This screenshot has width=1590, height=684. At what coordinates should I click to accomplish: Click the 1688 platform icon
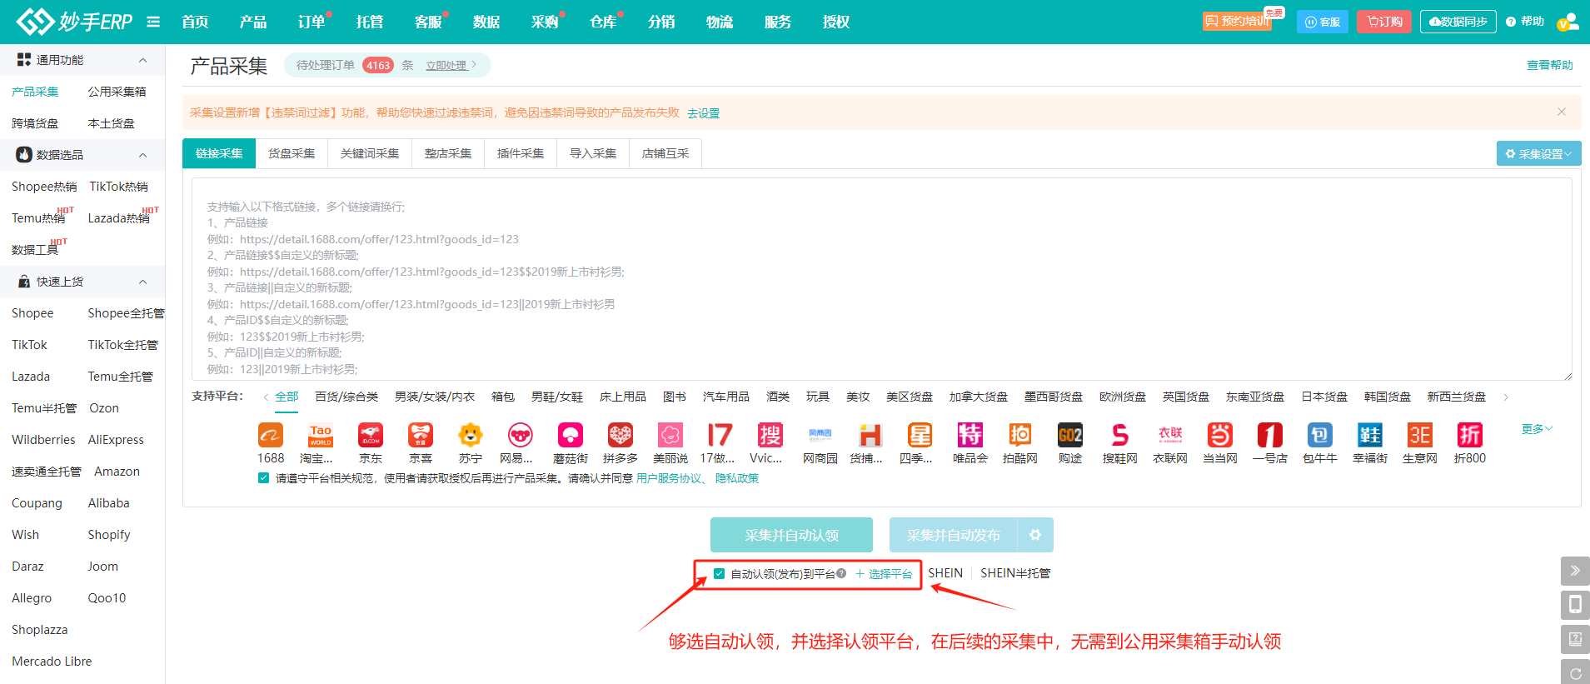tap(271, 435)
